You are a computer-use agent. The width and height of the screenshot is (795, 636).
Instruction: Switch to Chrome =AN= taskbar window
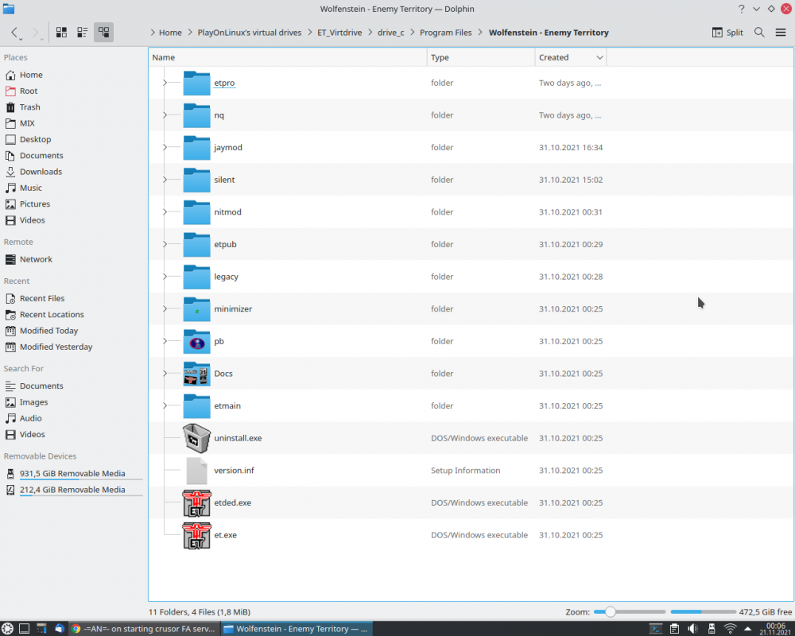(x=144, y=628)
